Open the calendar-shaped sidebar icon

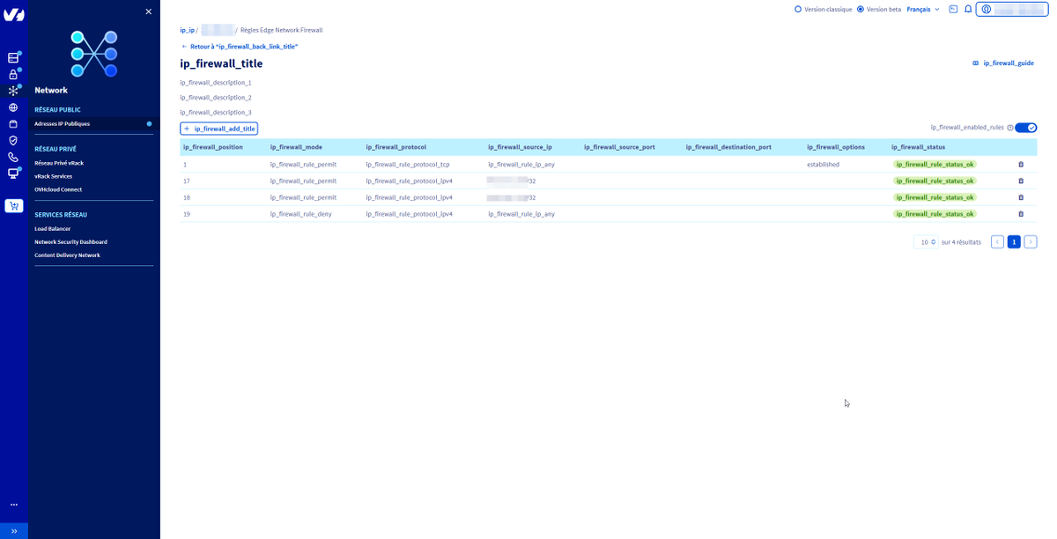pyautogui.click(x=13, y=124)
